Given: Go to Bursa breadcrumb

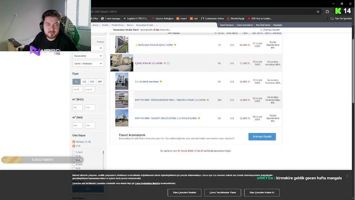Looking at the screenshot, I should (130, 25).
